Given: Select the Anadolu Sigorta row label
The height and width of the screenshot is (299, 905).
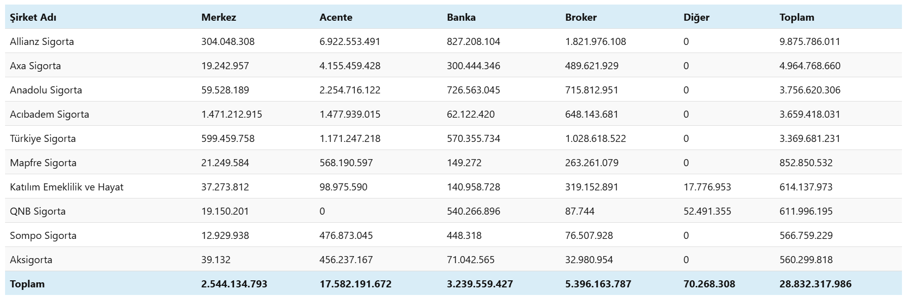Looking at the screenshot, I should tap(46, 90).
